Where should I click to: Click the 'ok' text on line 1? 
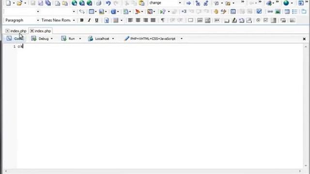[20, 46]
